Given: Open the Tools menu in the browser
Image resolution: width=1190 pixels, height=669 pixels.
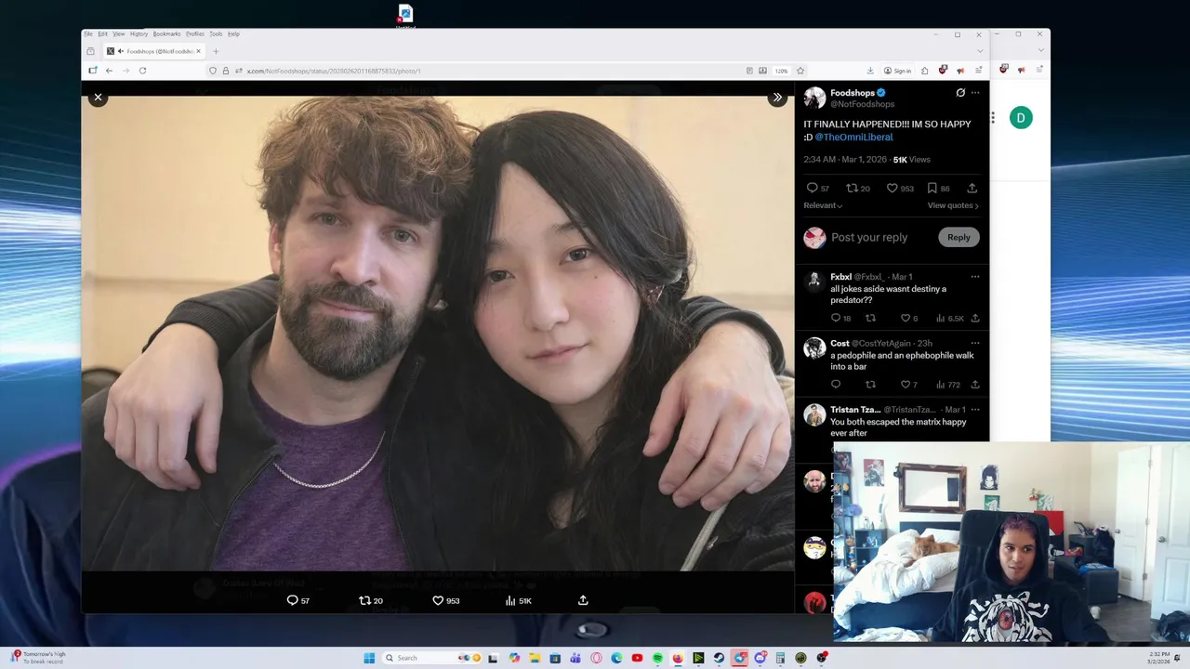Looking at the screenshot, I should click(x=216, y=34).
